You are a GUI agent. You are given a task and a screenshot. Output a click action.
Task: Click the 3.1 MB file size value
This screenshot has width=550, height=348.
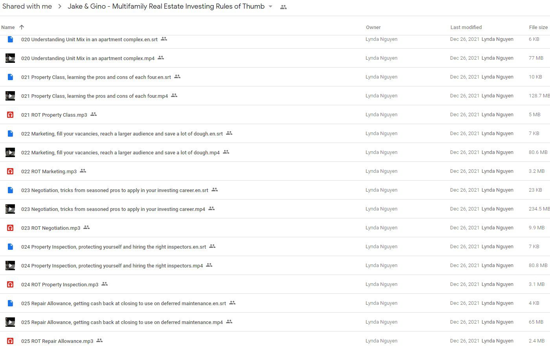pos(537,284)
